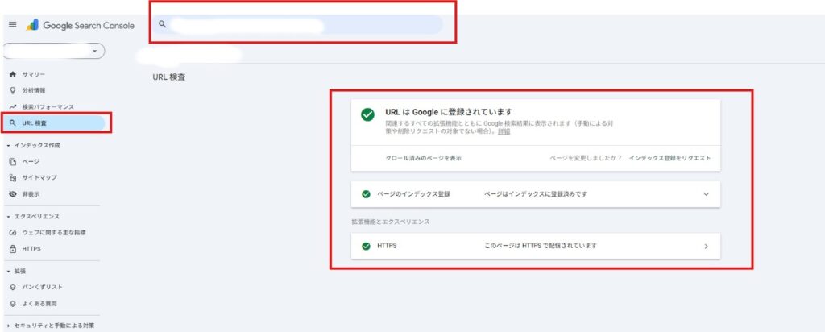
Task: Expand セキュリティと手動による対策 section
Action: click(x=51, y=326)
